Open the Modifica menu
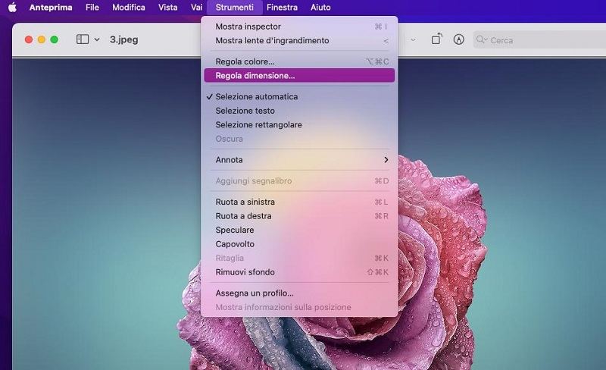Viewport: 606px width, 370px height. (x=128, y=8)
